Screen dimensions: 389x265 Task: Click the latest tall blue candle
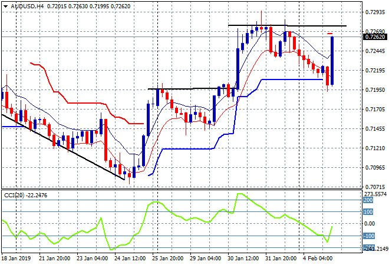[332, 61]
